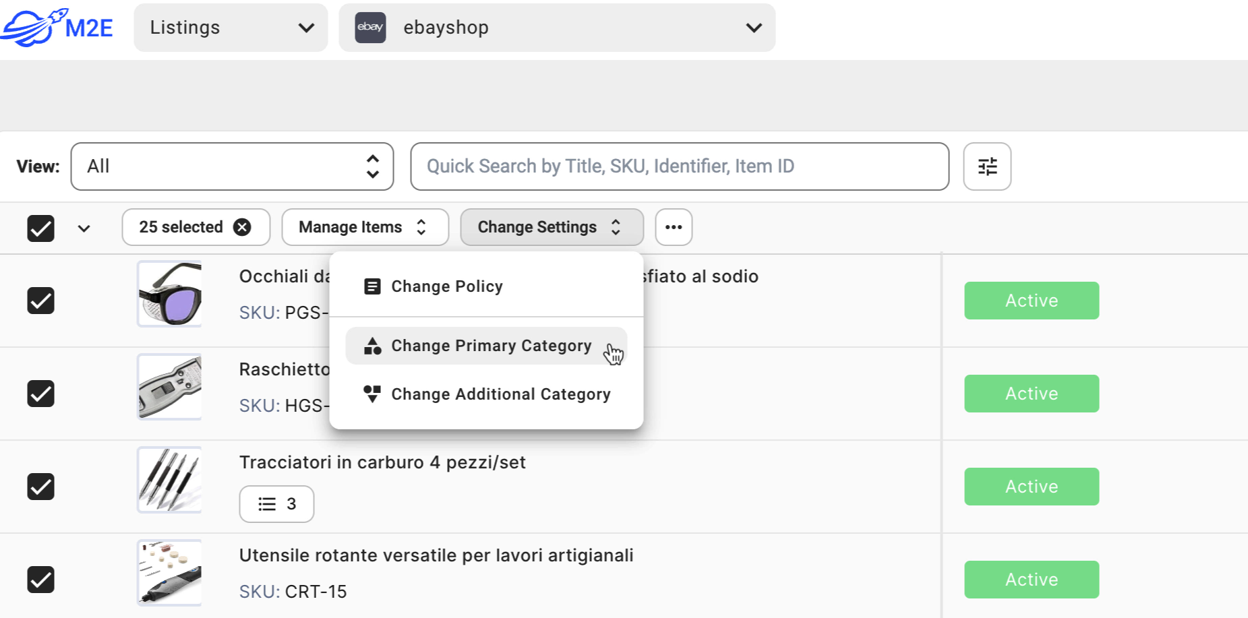Click the eBay marketplace icon
This screenshot has width=1248, height=618.
pyautogui.click(x=370, y=28)
